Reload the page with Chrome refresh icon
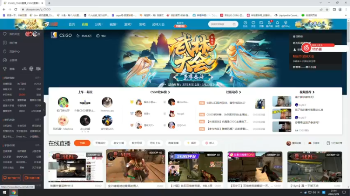350x196 pixels. click(16, 9)
